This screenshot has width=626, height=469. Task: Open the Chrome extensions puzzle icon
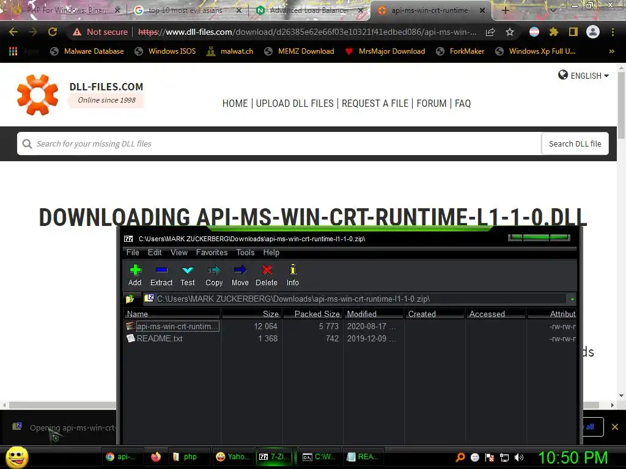[553, 32]
